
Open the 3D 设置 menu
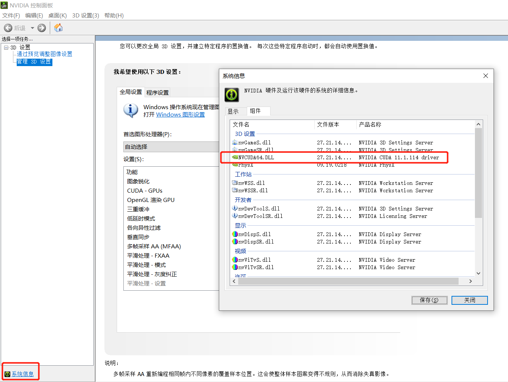tap(85, 15)
